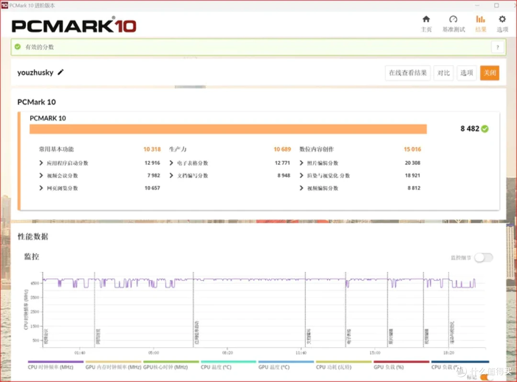Open the 结果 results bar-chart icon
Viewport: 517px width, 382px height.
pos(481,19)
